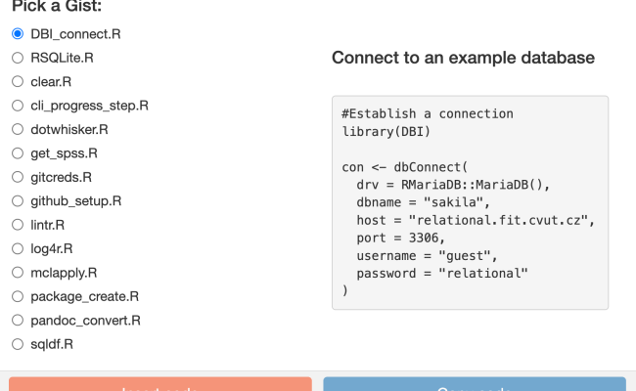This screenshot has width=636, height=391.
Task: Click the 'username = "guest",' line
Action: coord(428,256)
